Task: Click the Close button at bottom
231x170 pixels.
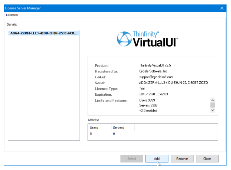Action: pos(207,159)
